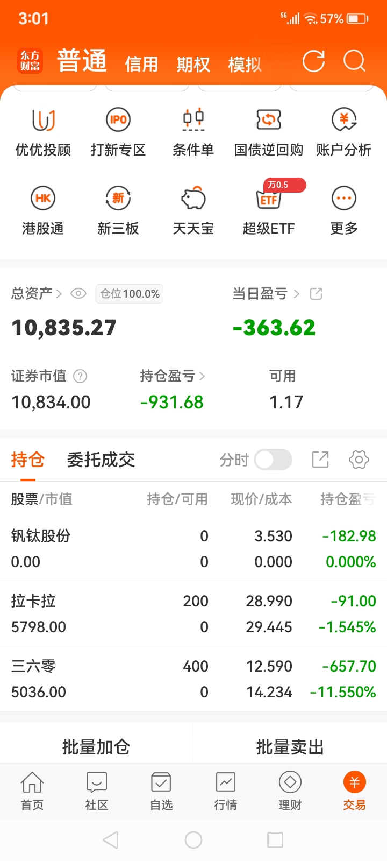The image size is (387, 861).
Task: Select the 持仓 tab
Action: 27,460
